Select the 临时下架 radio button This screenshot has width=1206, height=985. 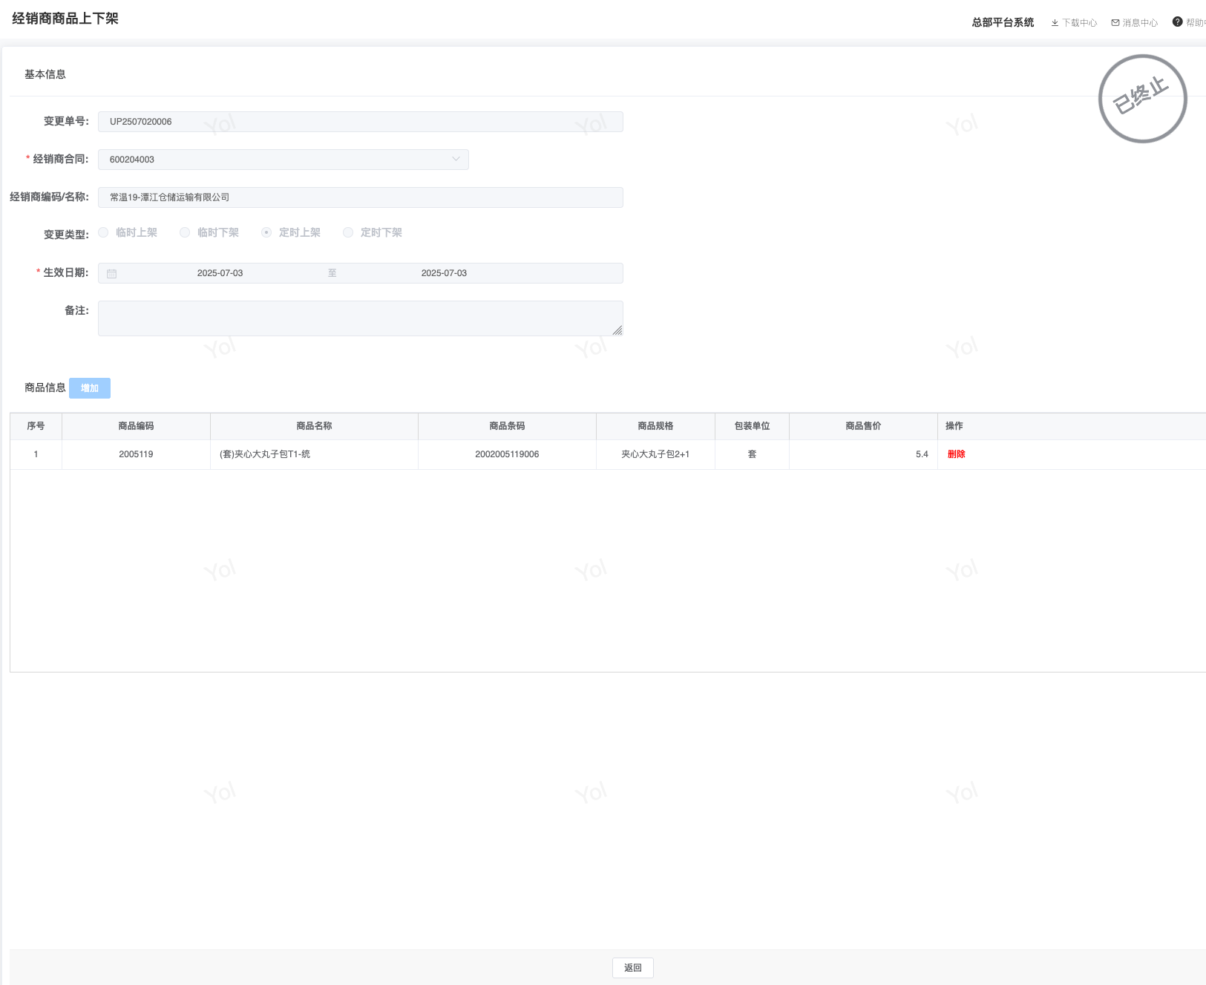[186, 232]
